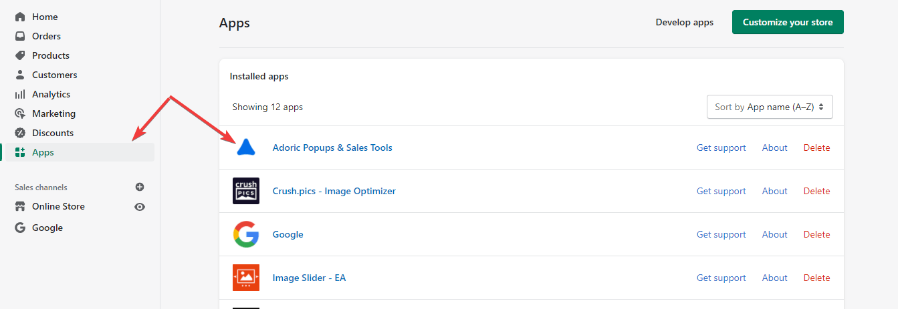898x309 pixels.
Task: Get support for the Google app
Action: coord(721,234)
